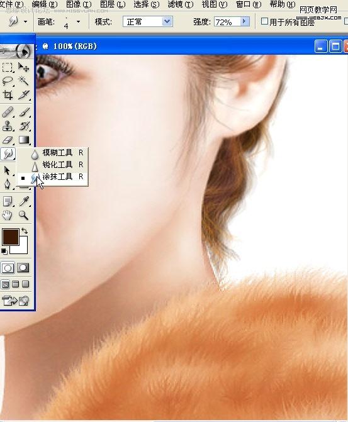Select the Eraser tool
Viewport: 348px width, 422px height.
(x=8, y=140)
